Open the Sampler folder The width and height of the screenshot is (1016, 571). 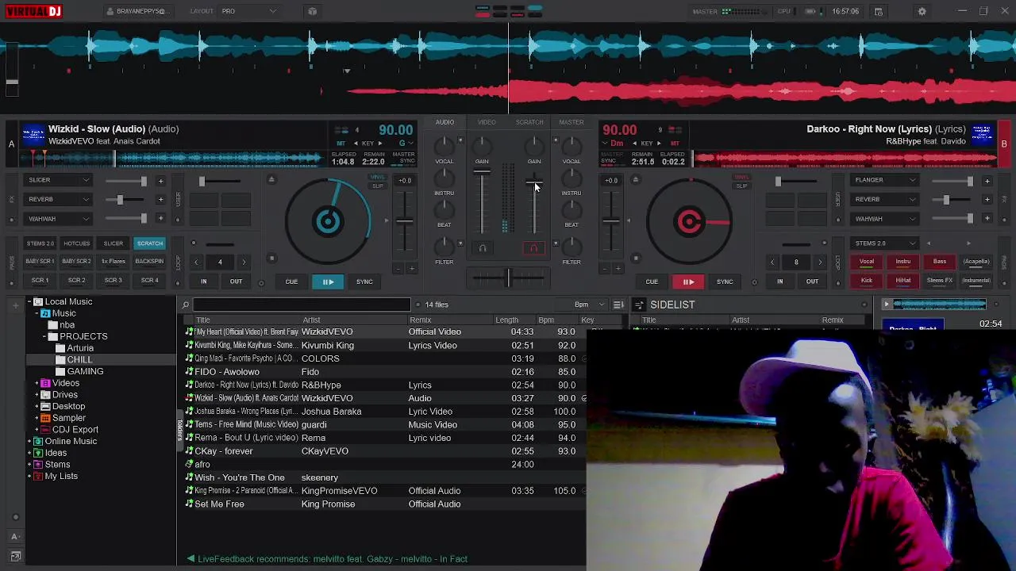point(69,418)
